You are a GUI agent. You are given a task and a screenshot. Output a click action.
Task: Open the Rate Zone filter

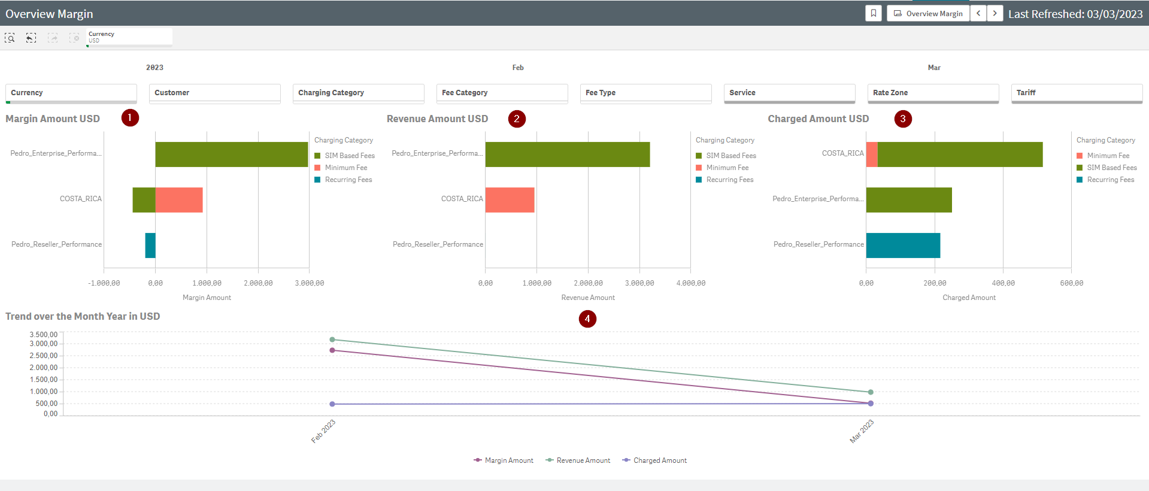933,93
